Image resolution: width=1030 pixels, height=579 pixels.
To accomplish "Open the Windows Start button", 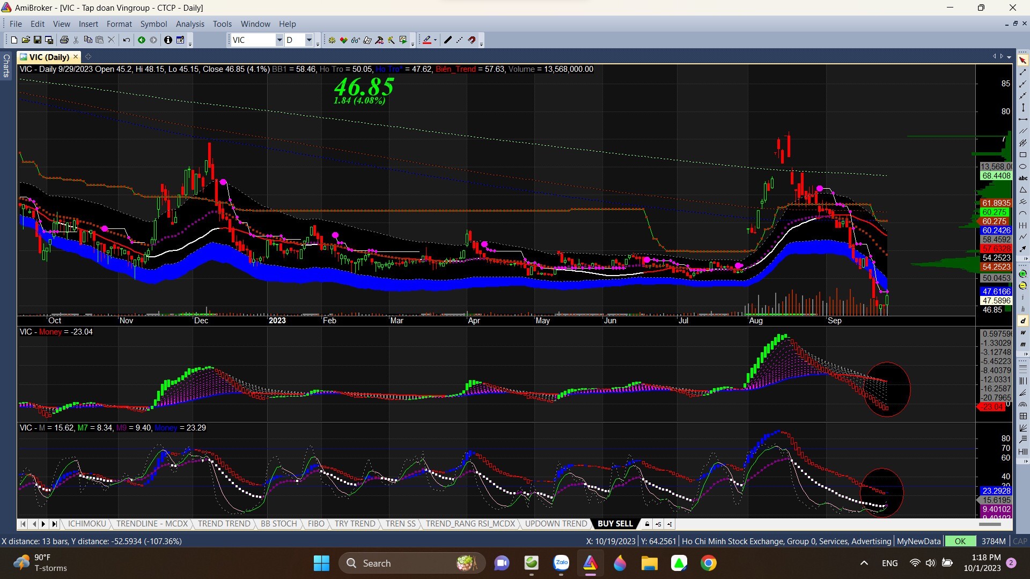I will coord(321,563).
